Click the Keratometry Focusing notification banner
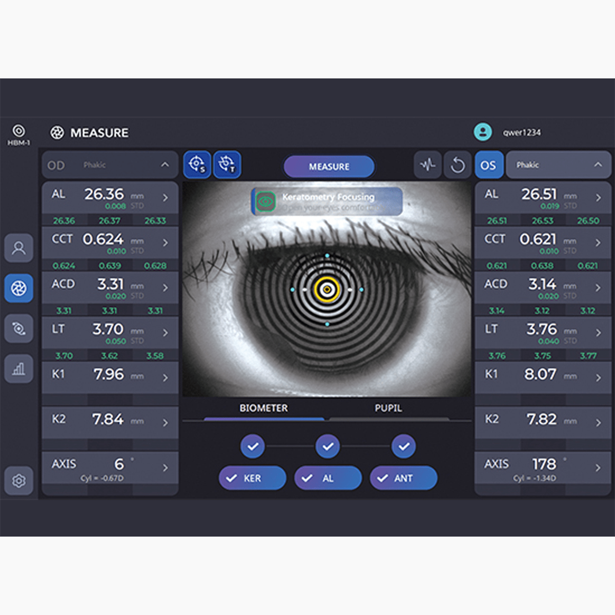Viewport: 615px width, 615px height. click(x=327, y=201)
